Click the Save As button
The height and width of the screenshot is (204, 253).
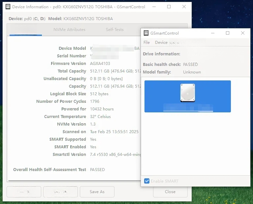(x=97, y=192)
